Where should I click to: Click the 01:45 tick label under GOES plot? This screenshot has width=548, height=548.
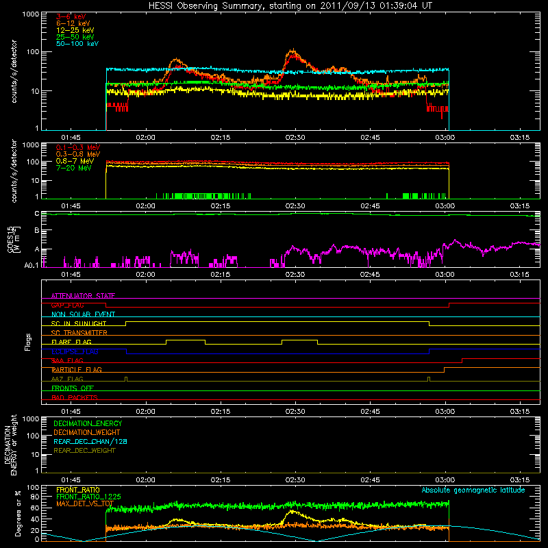point(71,275)
